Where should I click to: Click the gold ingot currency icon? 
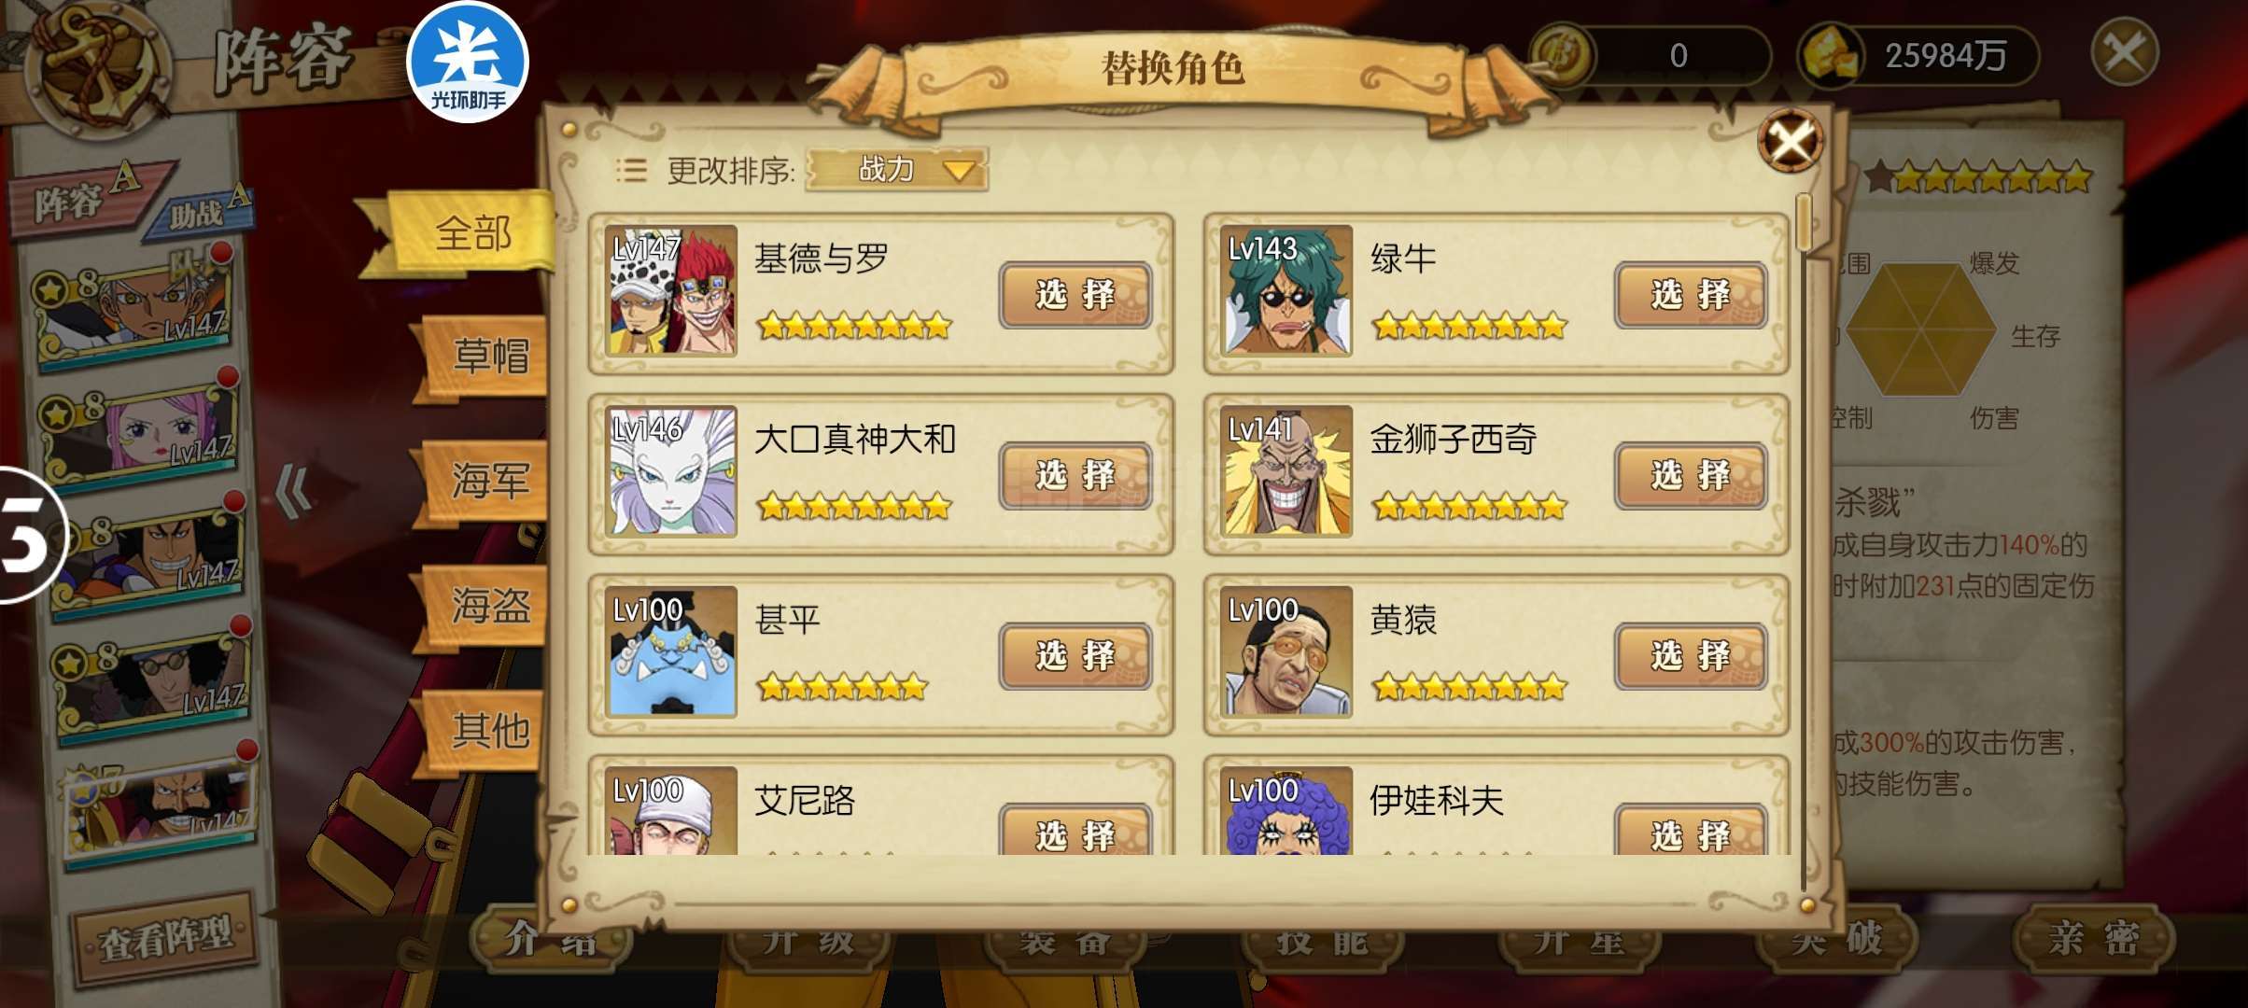point(1830,55)
